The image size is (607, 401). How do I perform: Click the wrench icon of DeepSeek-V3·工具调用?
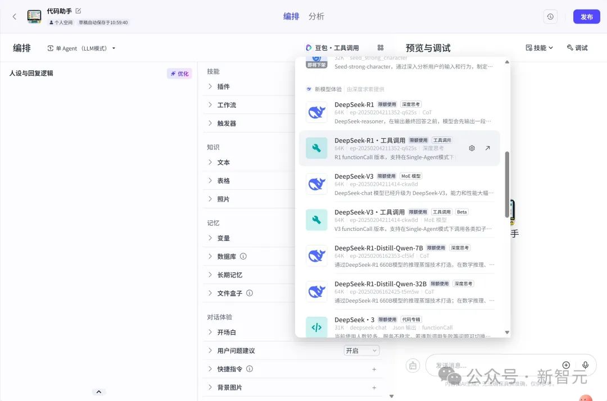(x=316, y=220)
